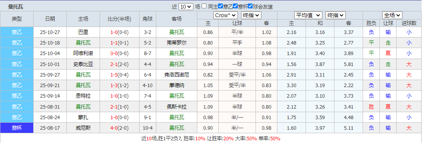Viewport: 422px width, 143px height.
Task: Open the Crow* bookmaker dropdown
Action: tap(225, 15)
